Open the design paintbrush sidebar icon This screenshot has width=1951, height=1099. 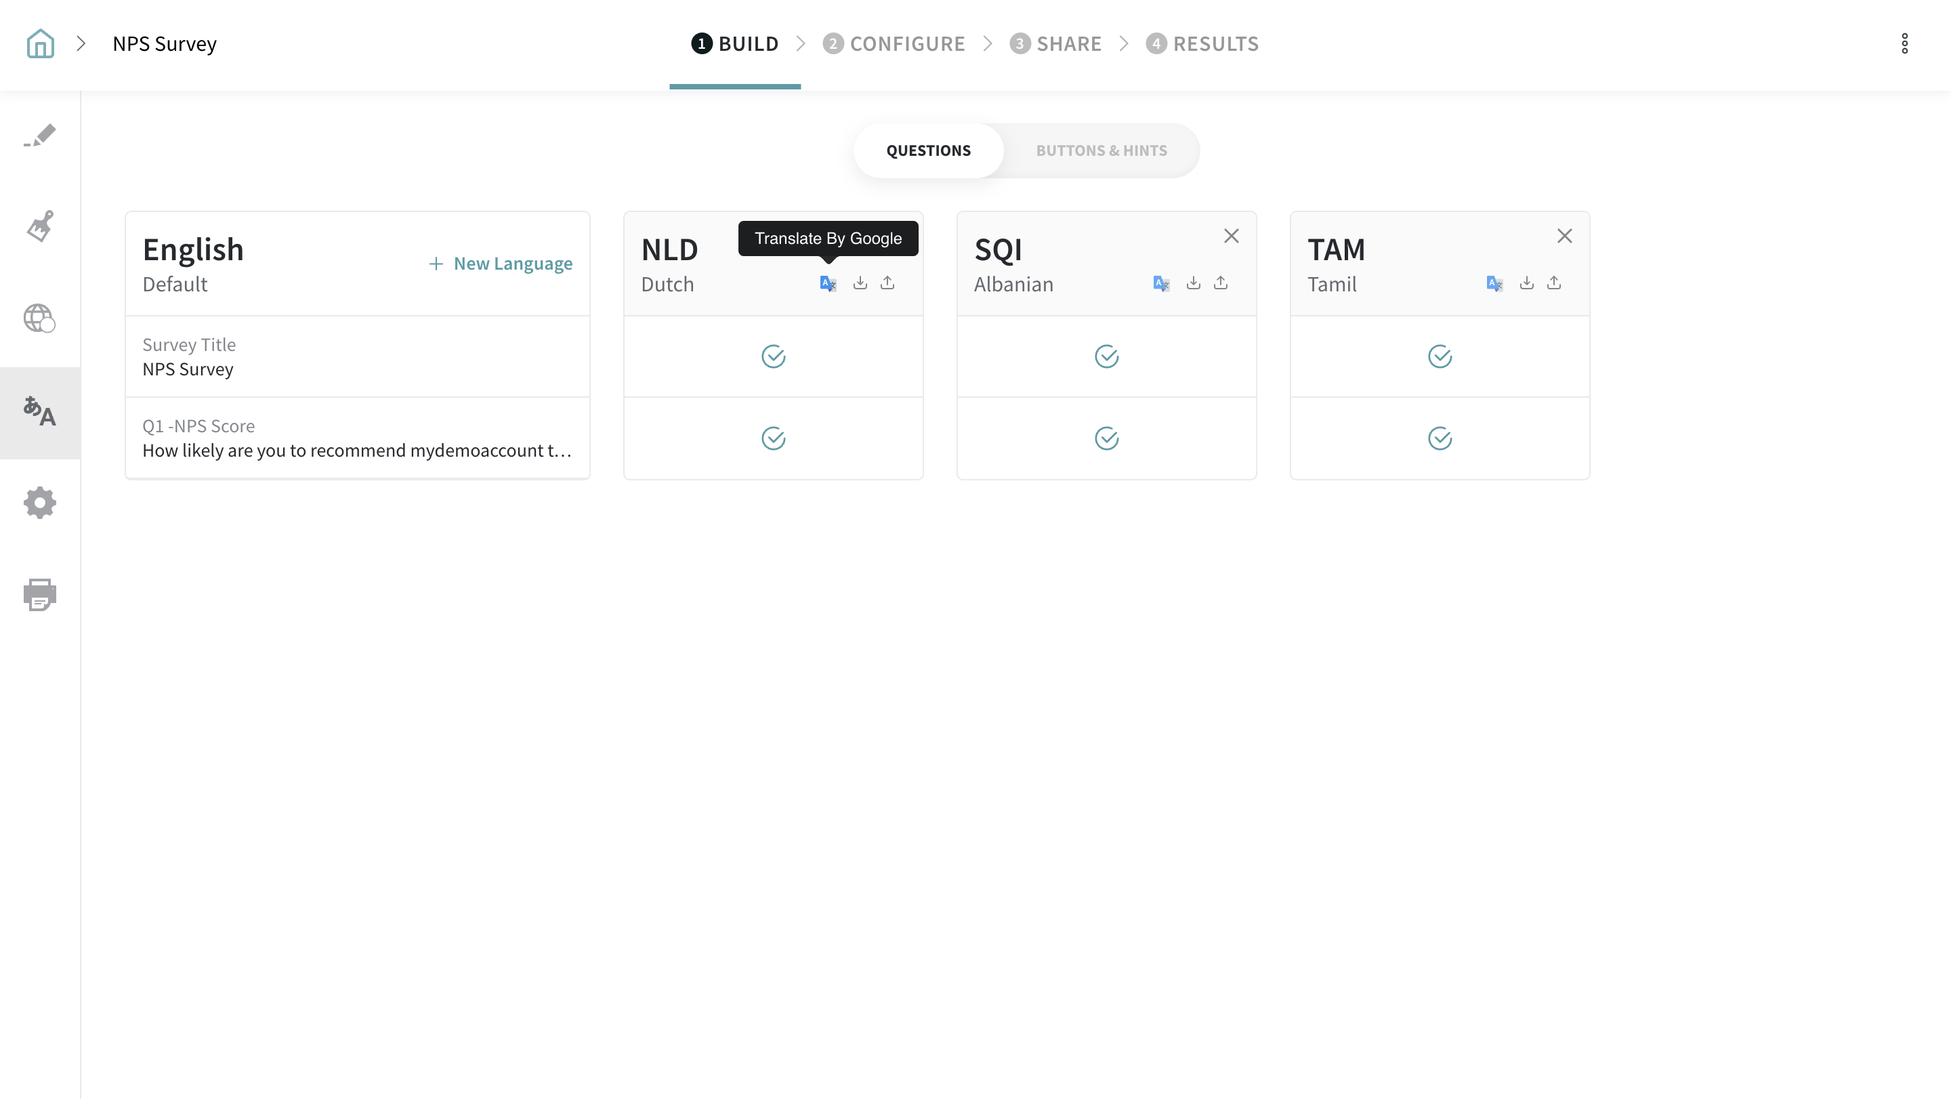(39, 226)
